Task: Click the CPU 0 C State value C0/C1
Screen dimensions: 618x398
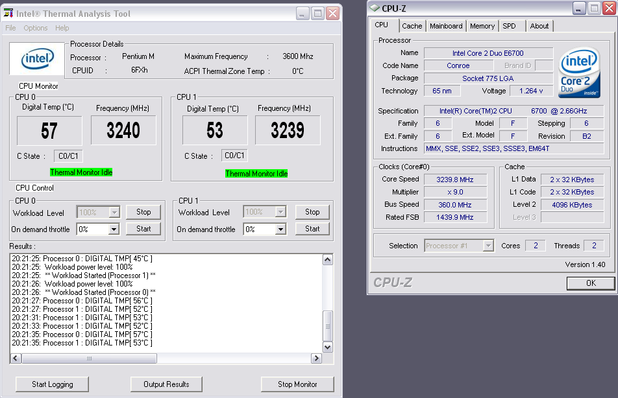Action: tap(68, 156)
